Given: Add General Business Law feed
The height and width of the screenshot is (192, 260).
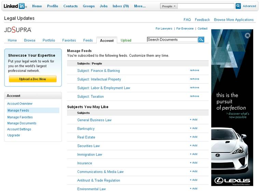Looking at the screenshot, I should point(193,119).
